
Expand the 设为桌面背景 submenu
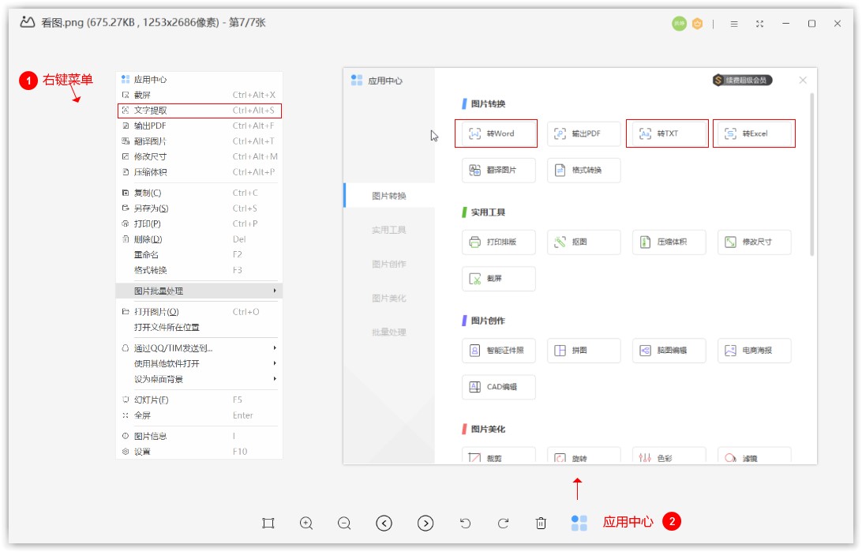tap(199, 379)
